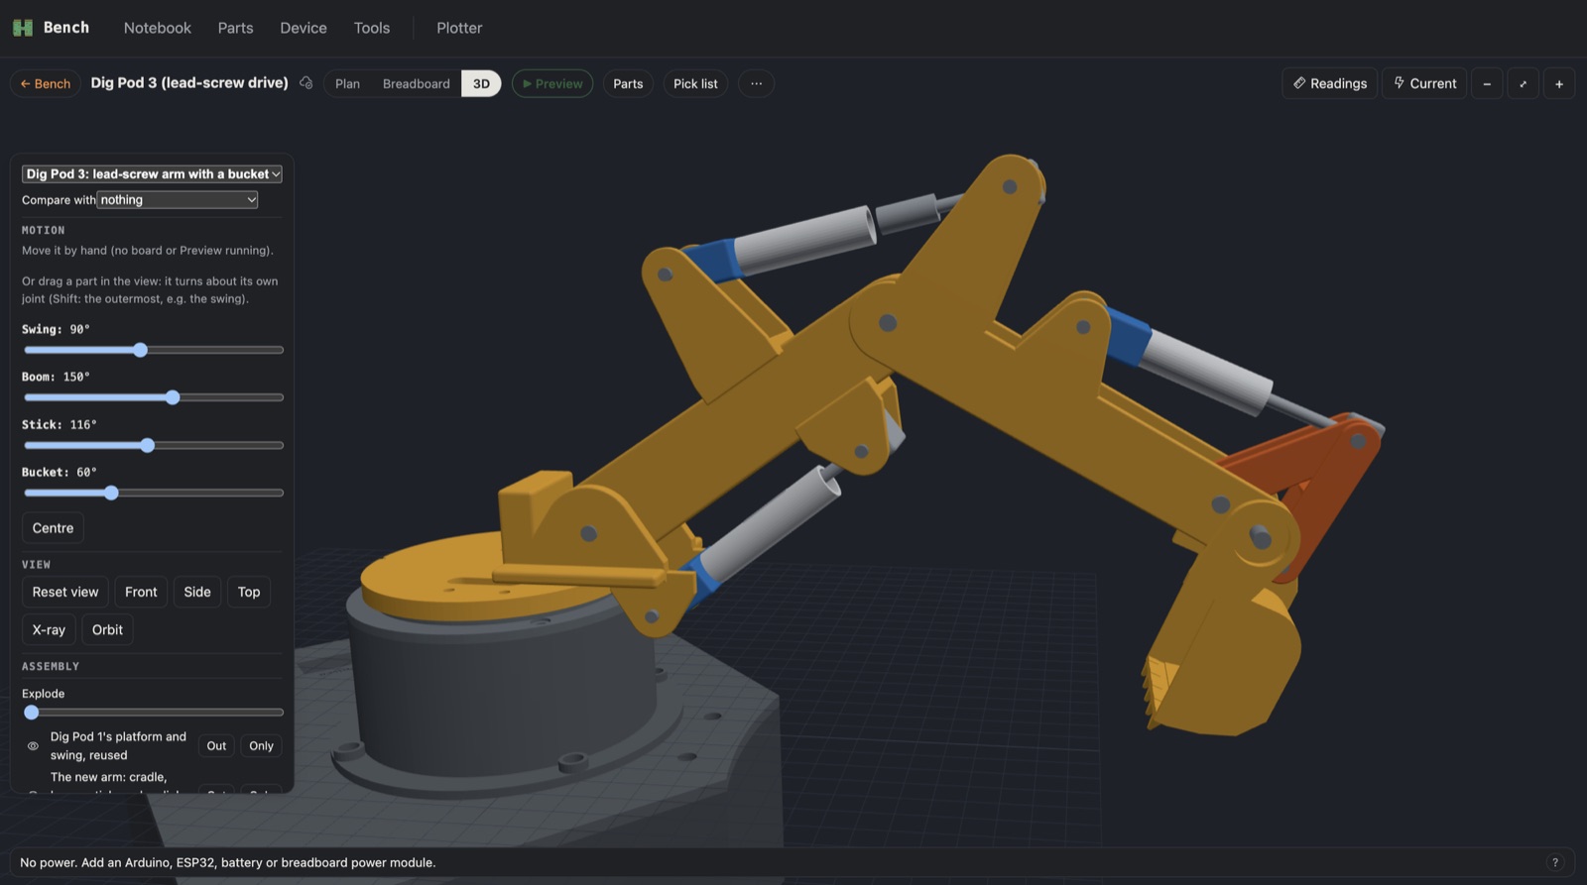Click Reset view
Viewport: 1587px width, 885px height.
(65, 592)
